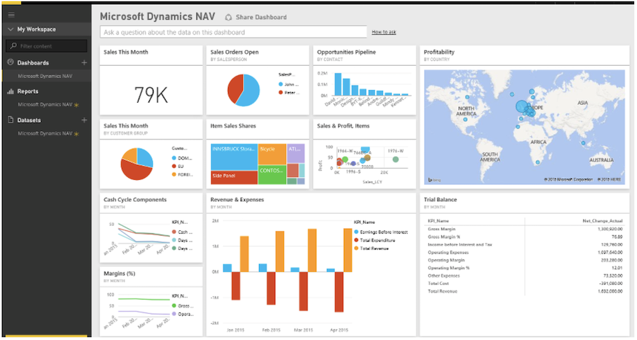Click CONTOS green treemap block
This screenshot has height=340, width=637.
(272, 175)
